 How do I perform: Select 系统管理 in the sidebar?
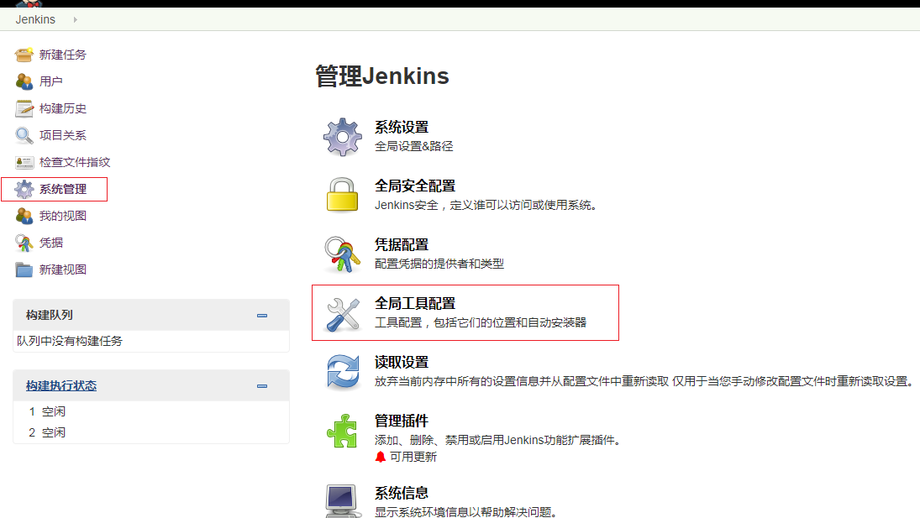click(63, 189)
